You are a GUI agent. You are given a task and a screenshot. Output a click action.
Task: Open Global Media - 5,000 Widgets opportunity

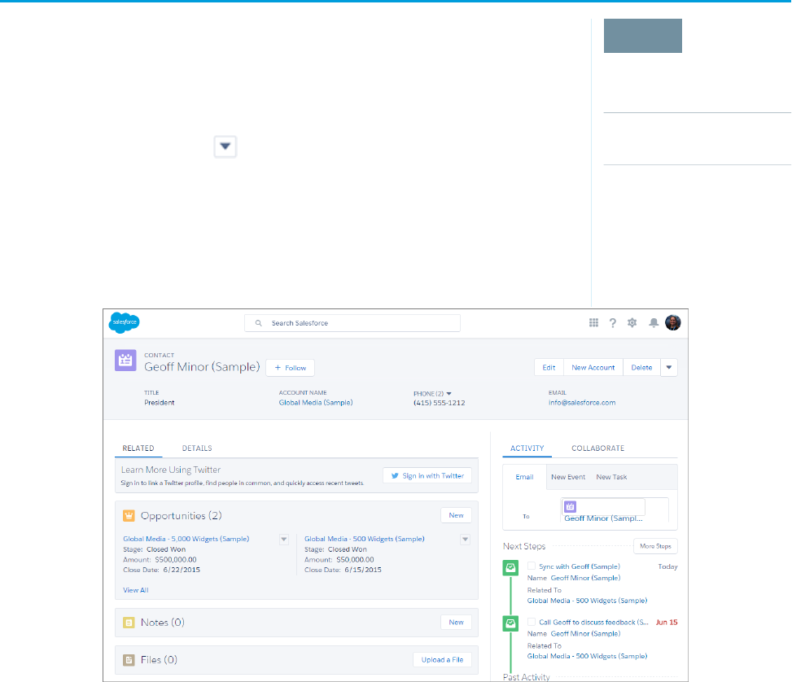click(x=186, y=539)
